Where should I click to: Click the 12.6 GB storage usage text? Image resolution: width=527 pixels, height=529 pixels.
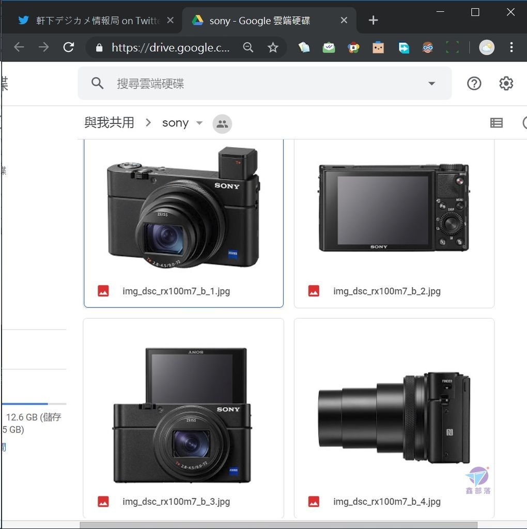pyautogui.click(x=32, y=424)
